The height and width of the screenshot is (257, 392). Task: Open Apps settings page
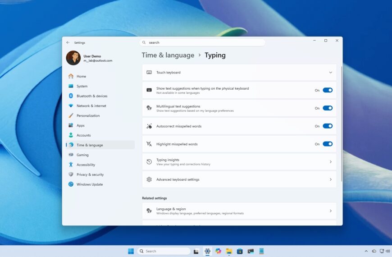[100, 125]
